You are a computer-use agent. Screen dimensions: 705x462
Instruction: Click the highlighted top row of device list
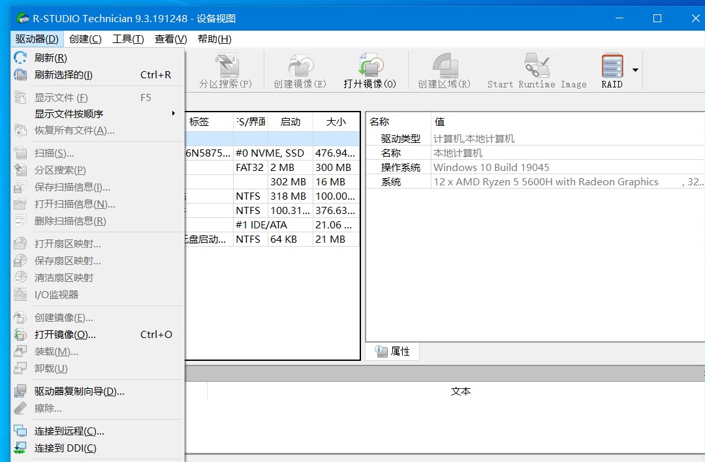coord(272,138)
